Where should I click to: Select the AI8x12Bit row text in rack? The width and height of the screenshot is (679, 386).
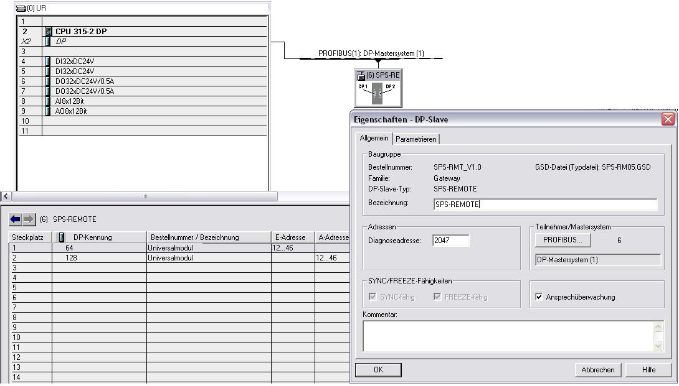pos(70,101)
